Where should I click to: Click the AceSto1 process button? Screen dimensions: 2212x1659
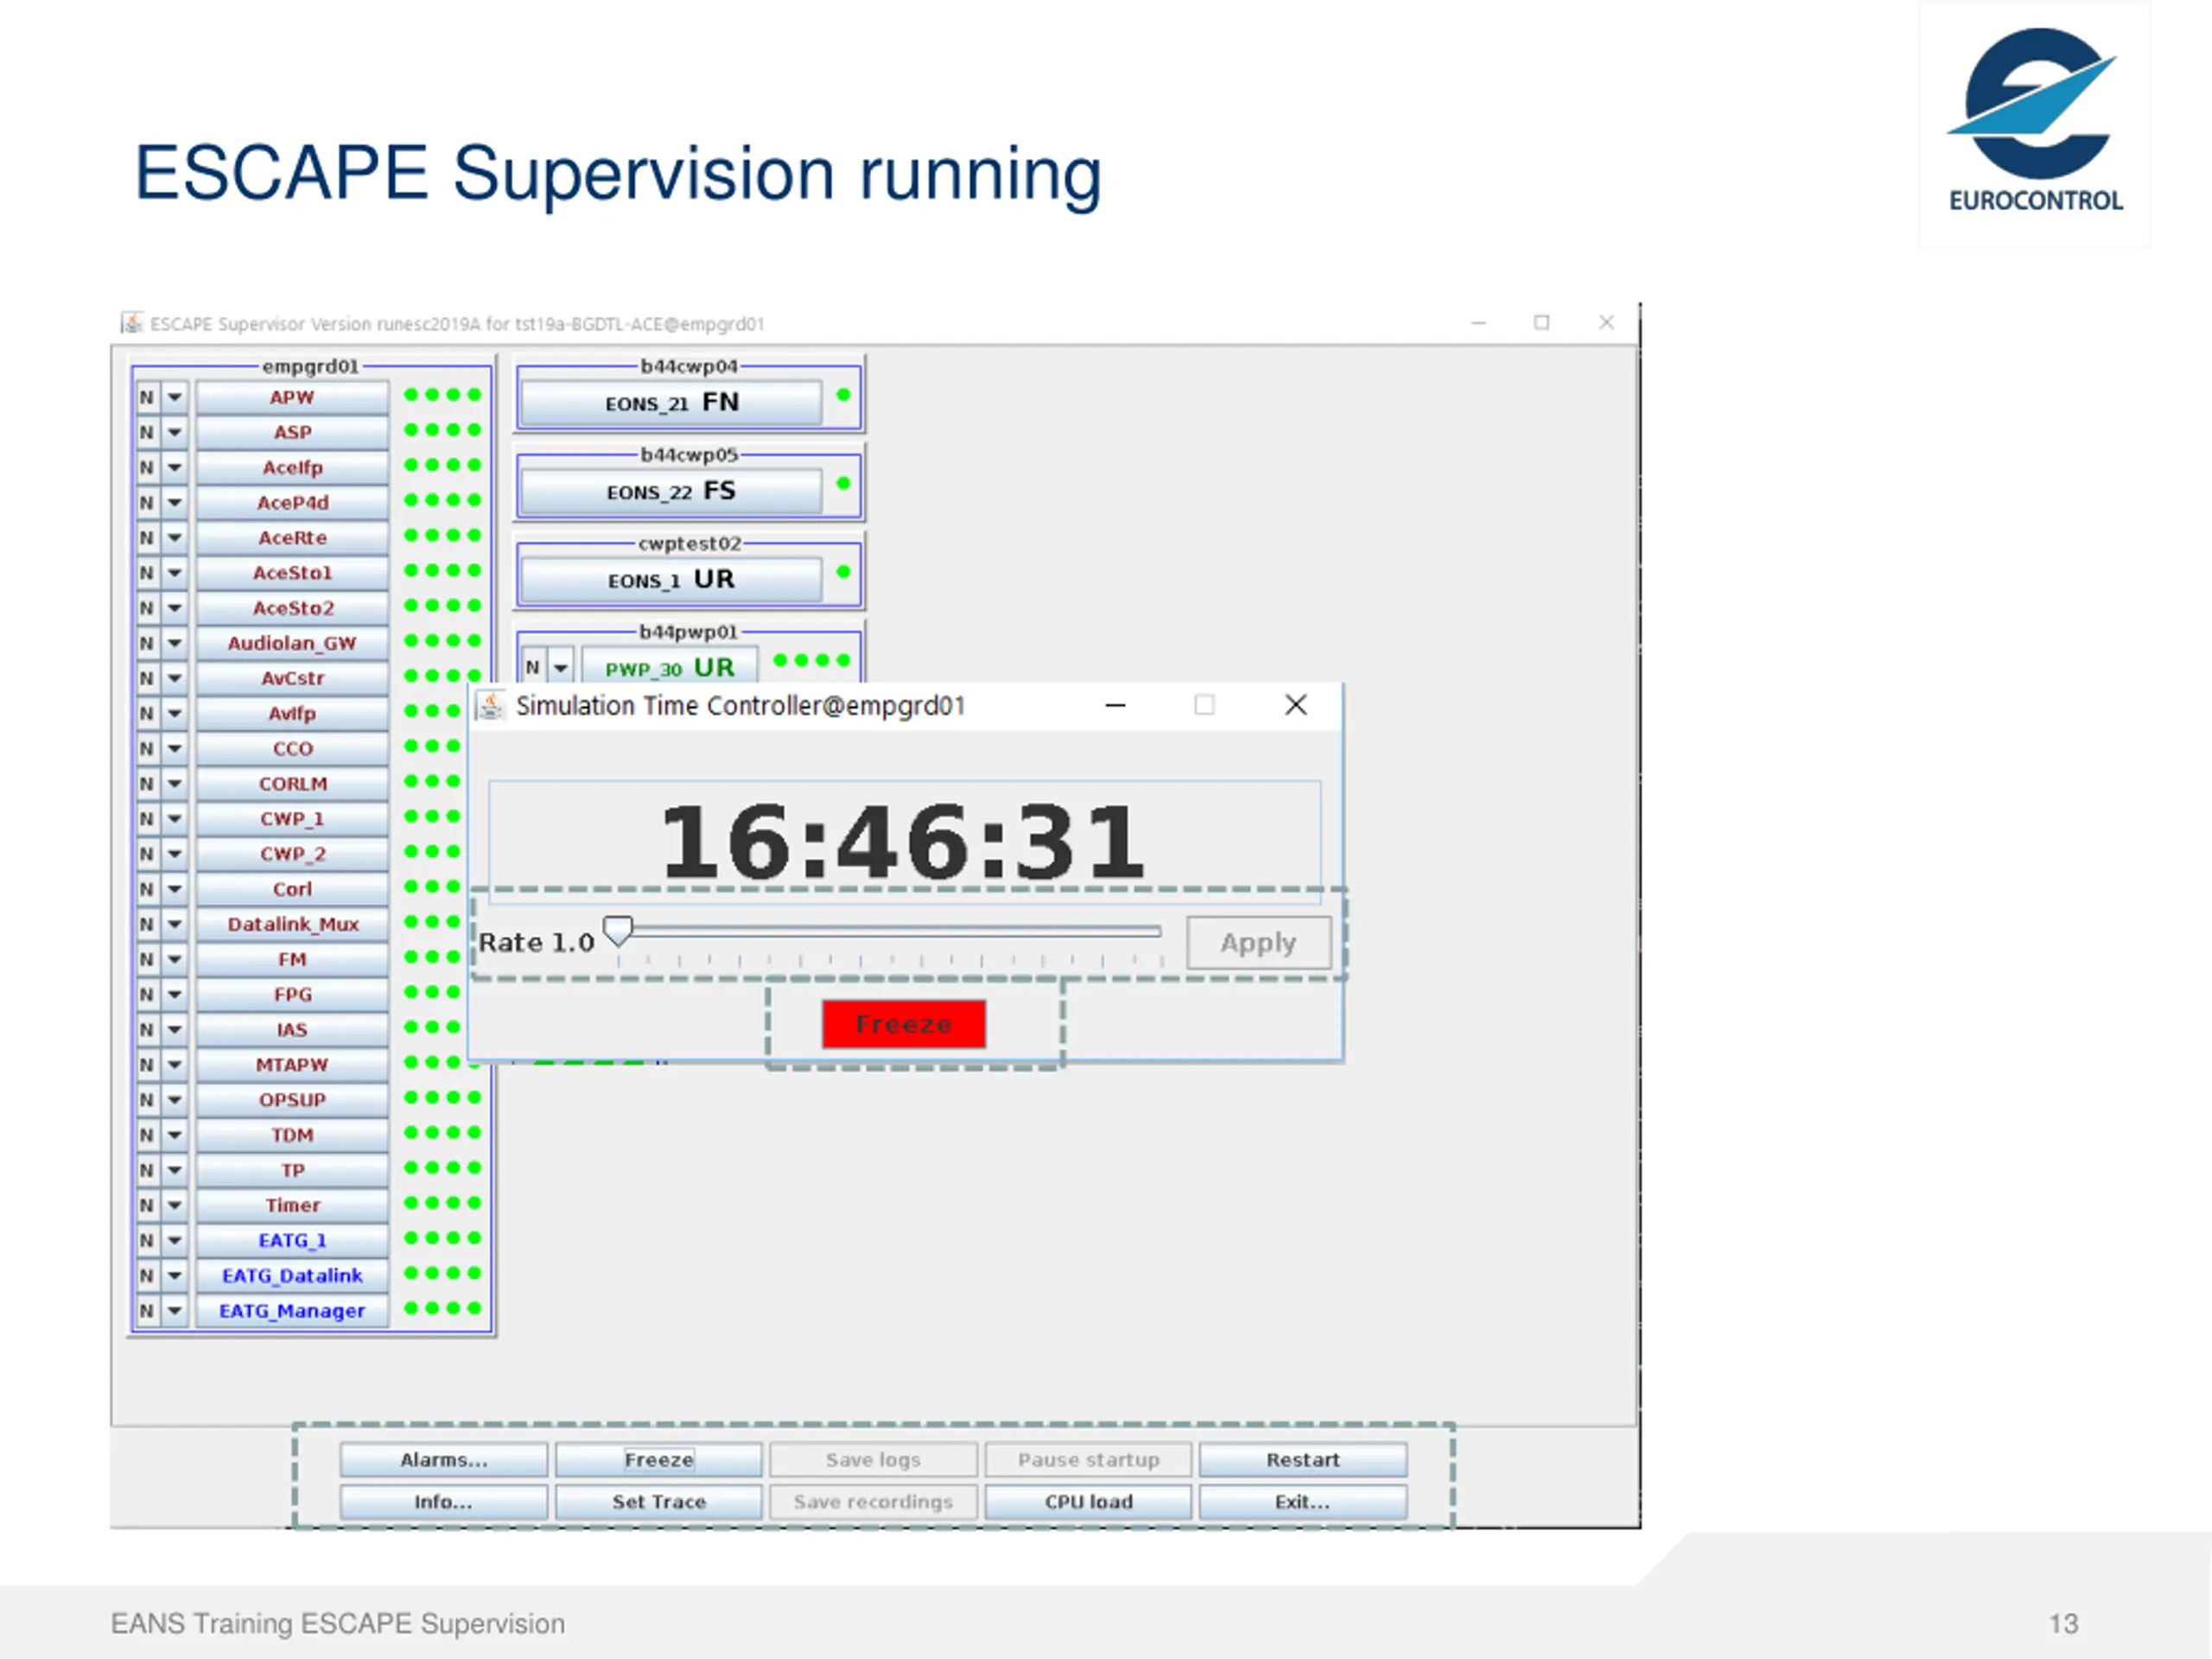pyautogui.click(x=292, y=573)
